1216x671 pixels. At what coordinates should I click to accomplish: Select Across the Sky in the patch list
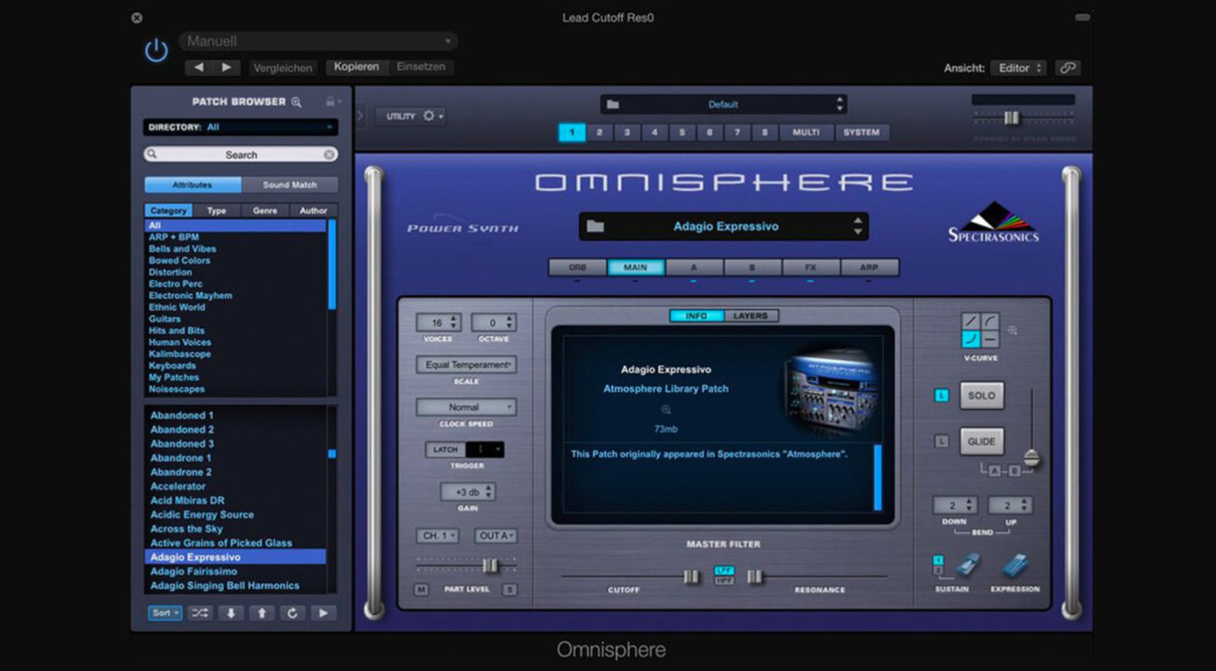coord(185,529)
